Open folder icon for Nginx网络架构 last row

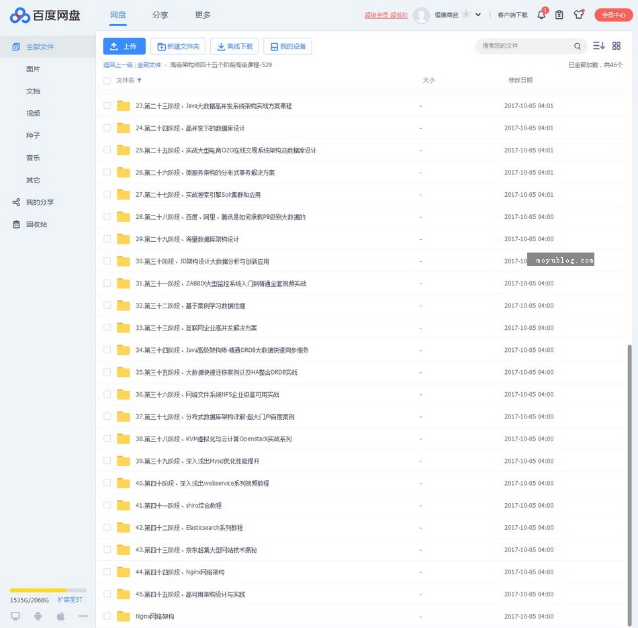coord(124,616)
